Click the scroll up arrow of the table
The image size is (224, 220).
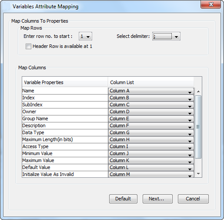pyautogui.click(x=198, y=91)
